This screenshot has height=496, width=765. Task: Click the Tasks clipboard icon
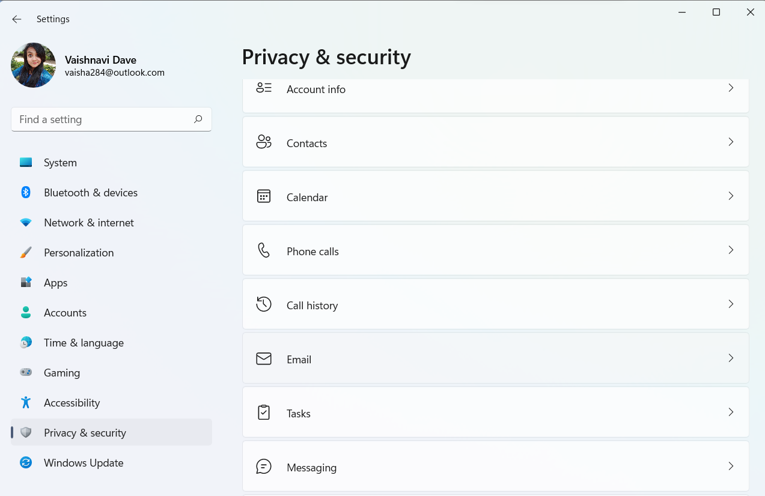264,413
